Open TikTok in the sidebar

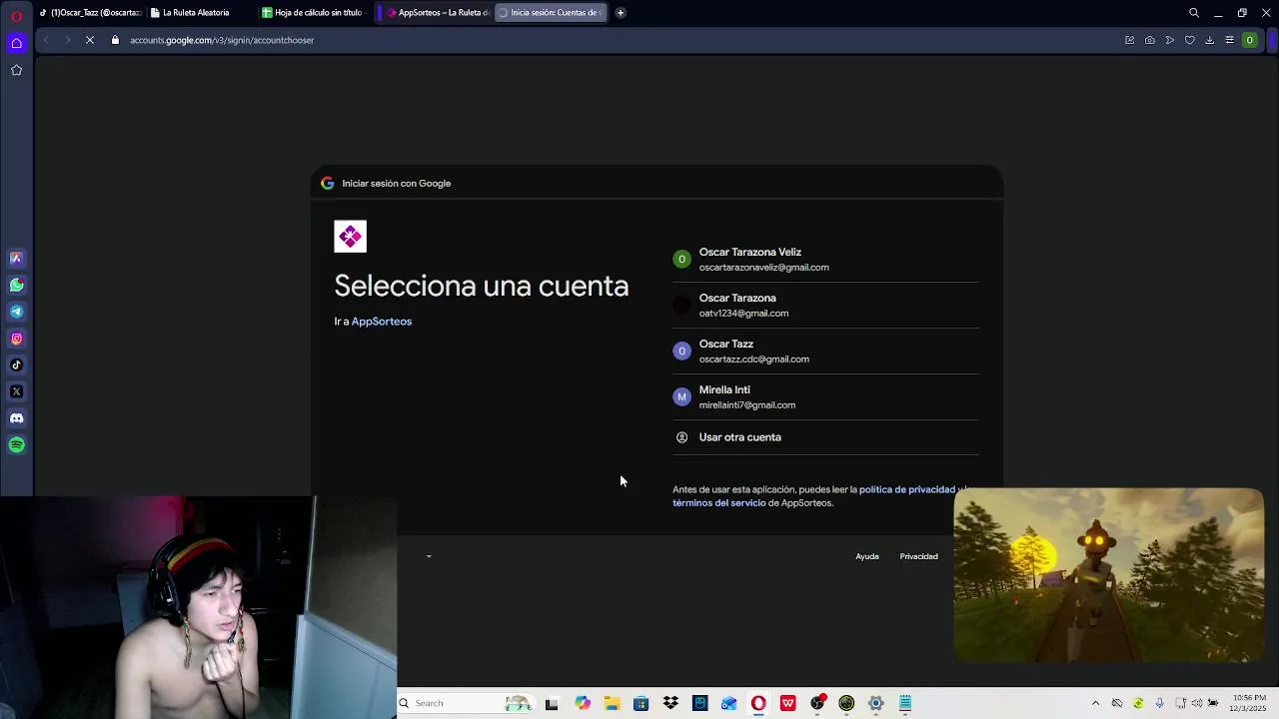point(16,364)
